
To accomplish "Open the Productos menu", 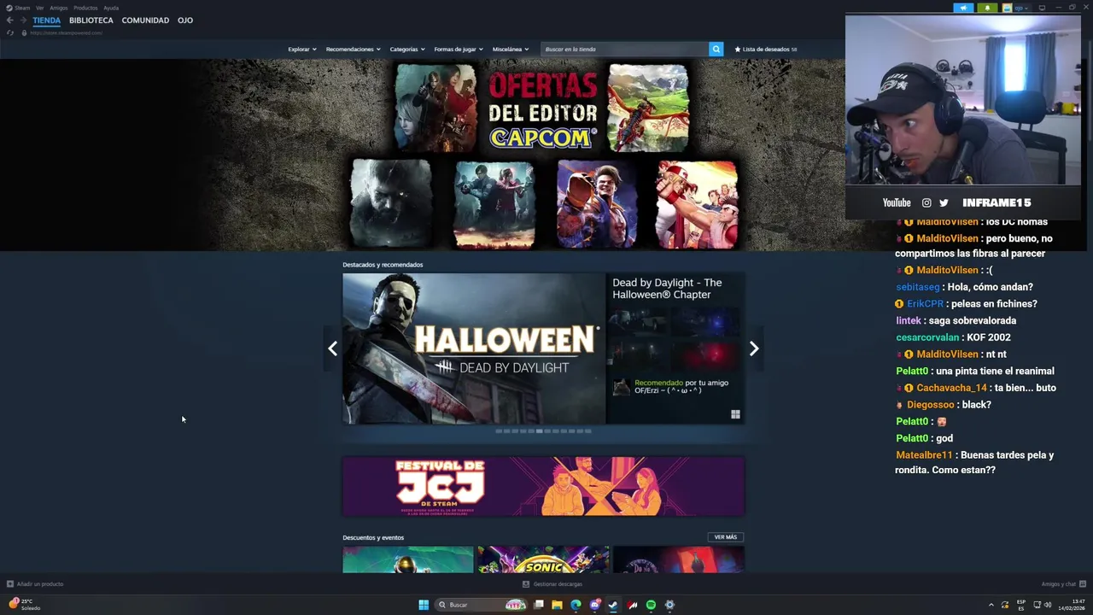I will point(85,8).
